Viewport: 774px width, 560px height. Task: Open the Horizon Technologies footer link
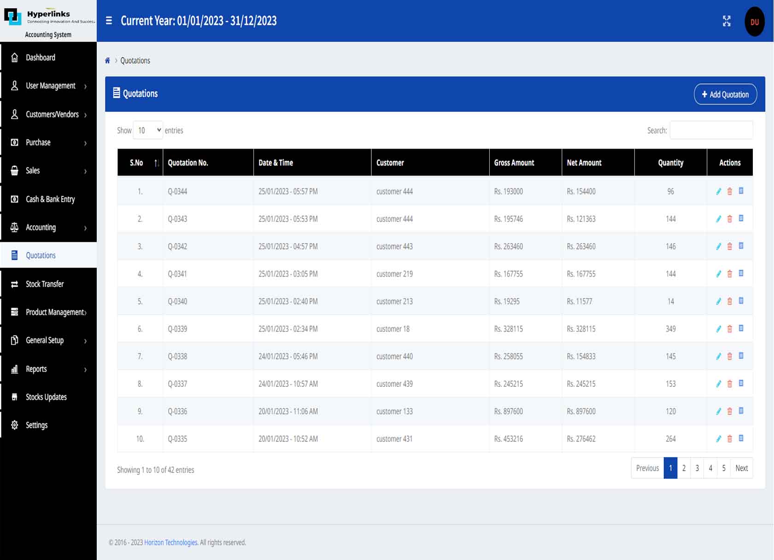pyautogui.click(x=171, y=542)
